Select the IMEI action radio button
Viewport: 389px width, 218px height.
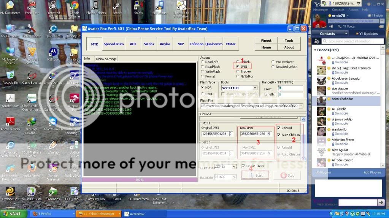(238, 67)
